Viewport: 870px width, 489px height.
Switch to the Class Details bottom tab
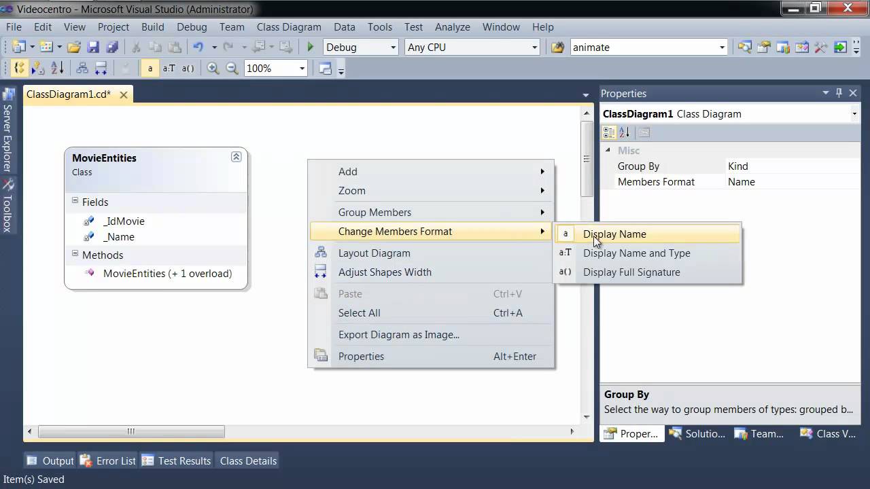(x=248, y=460)
